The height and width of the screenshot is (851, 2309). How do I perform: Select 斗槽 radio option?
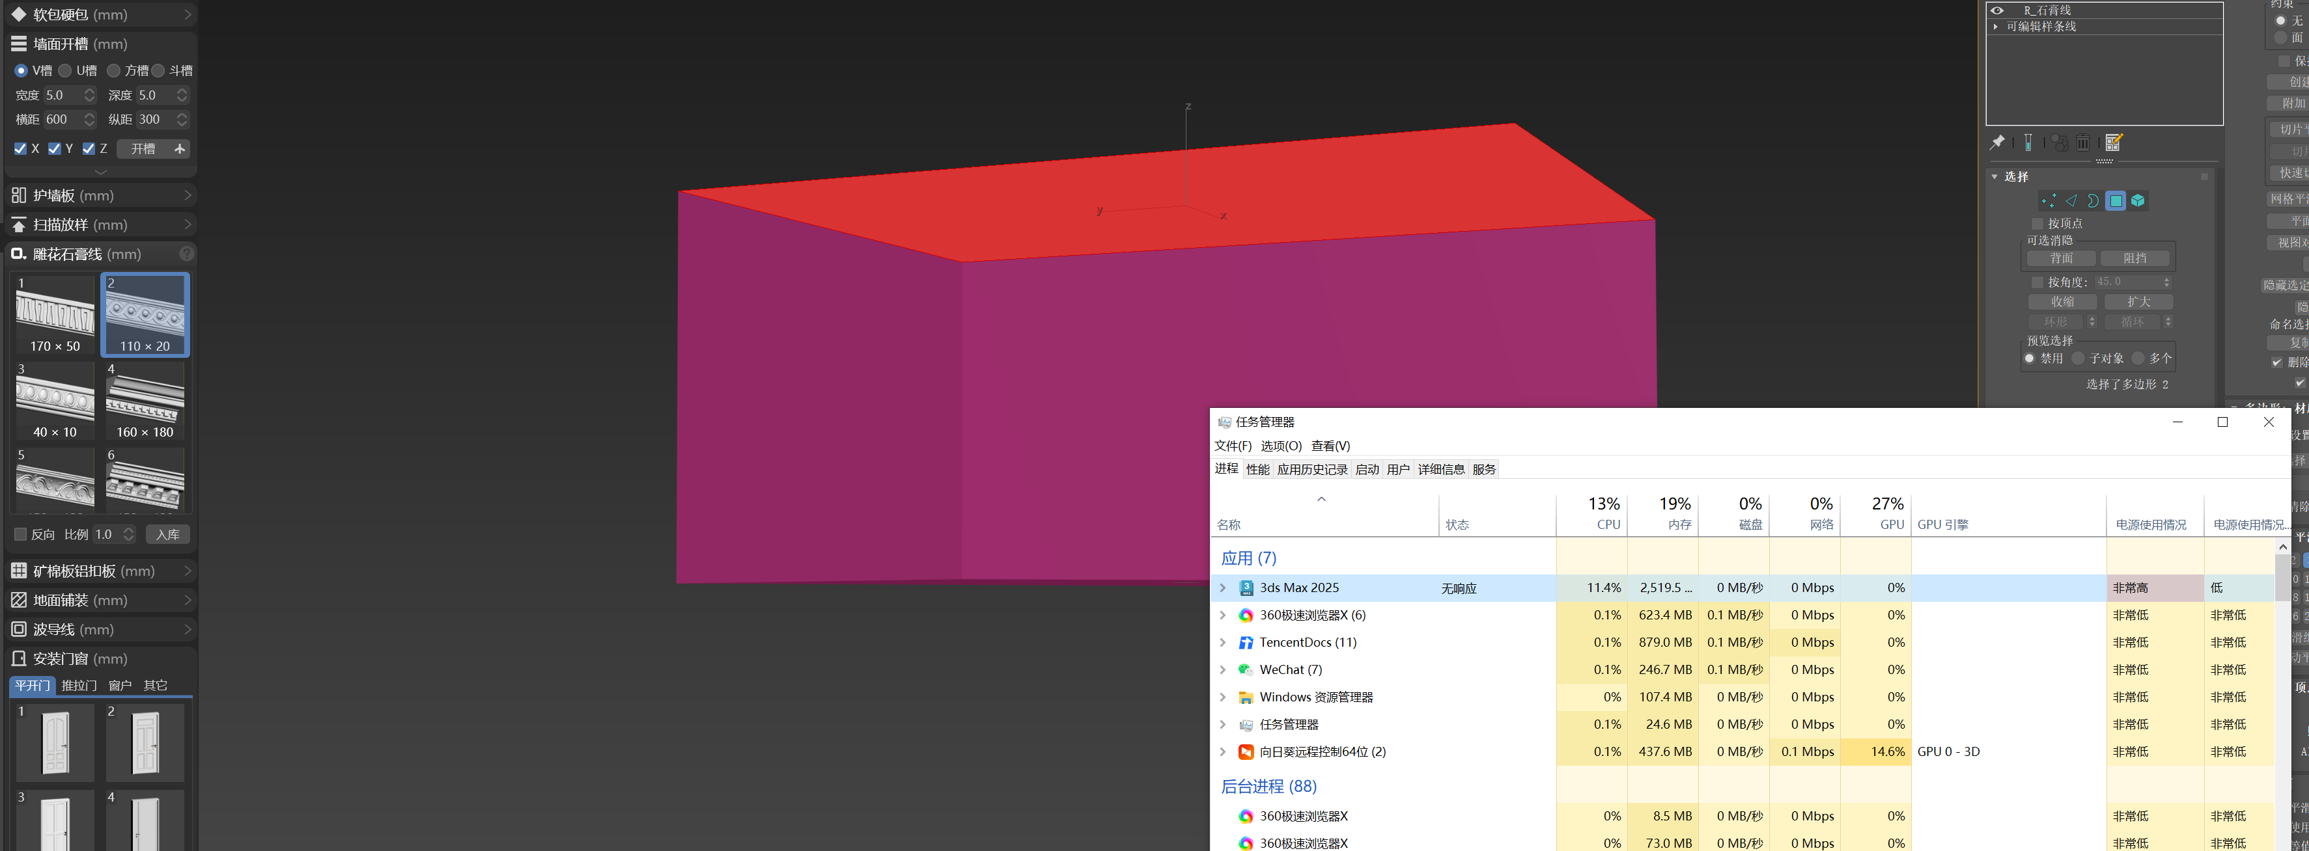click(159, 71)
